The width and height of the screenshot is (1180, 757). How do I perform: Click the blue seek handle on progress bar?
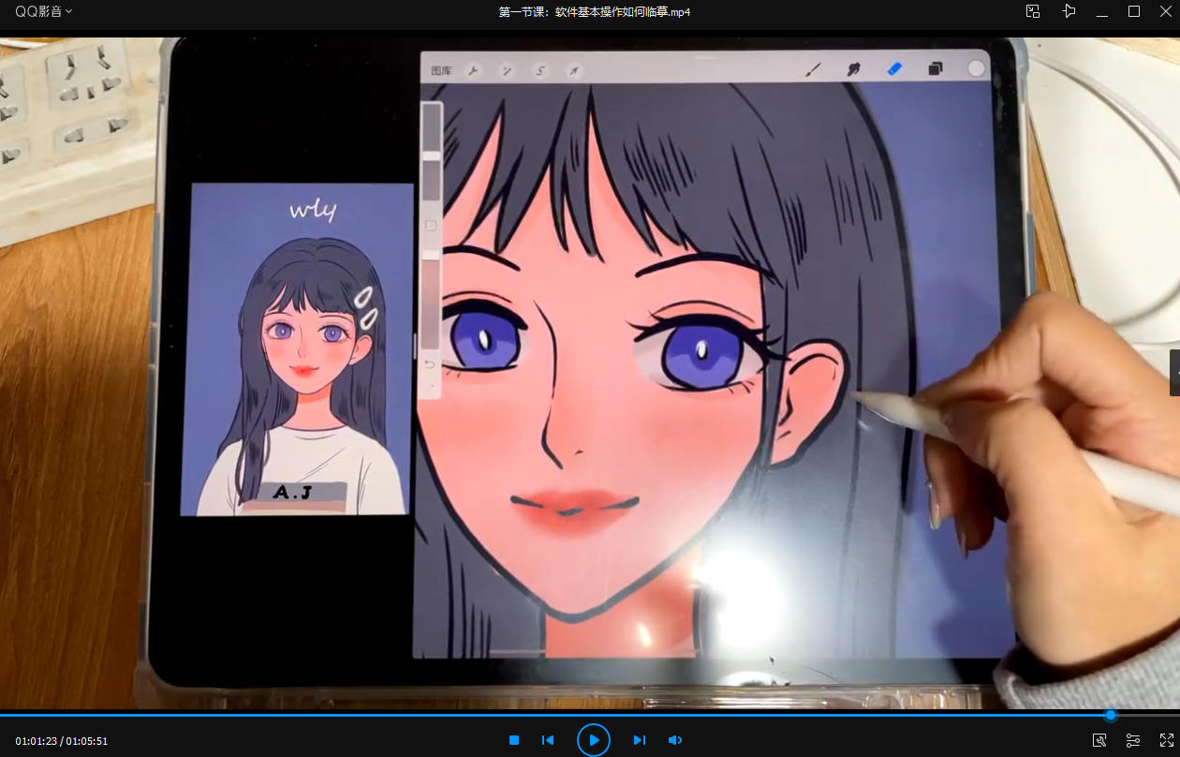1111,715
